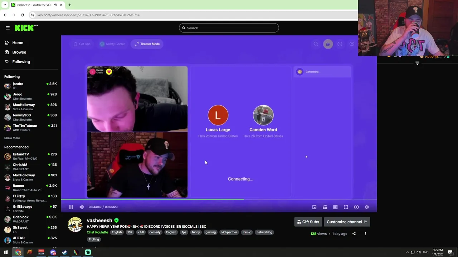Viewport: 458px width, 257px height.
Task: Toggle picture-in-picture player icon
Action: [314, 207]
